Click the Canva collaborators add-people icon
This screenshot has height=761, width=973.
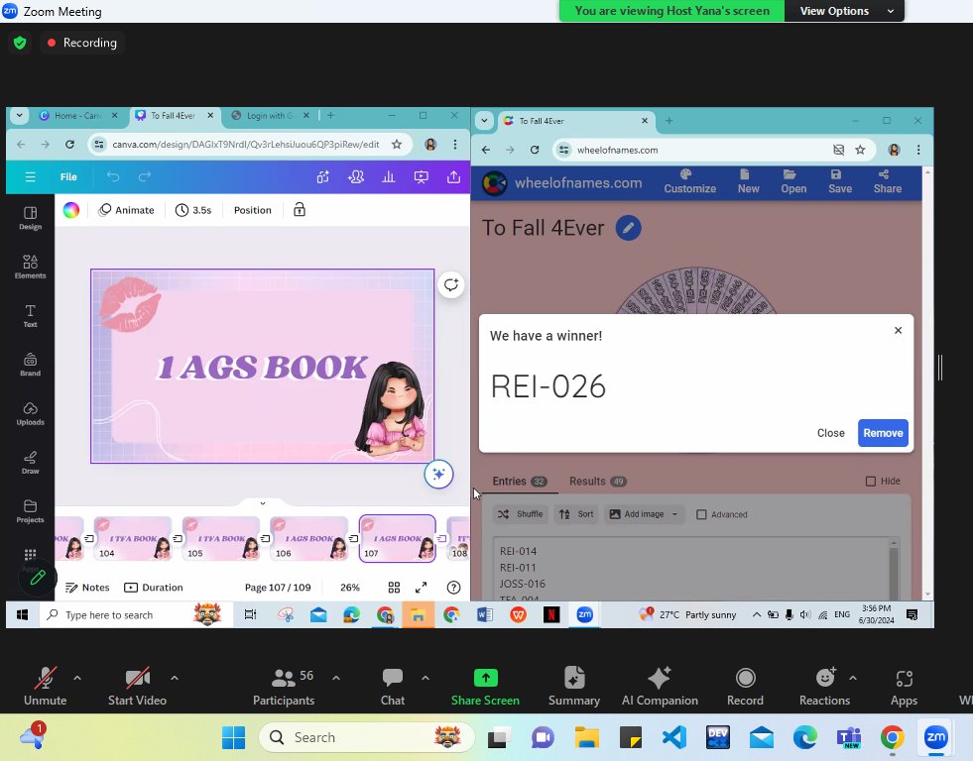tap(355, 177)
